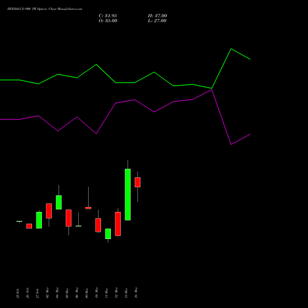Click the O: 35.00 open value
308x308 pixels.
(108, 21)
